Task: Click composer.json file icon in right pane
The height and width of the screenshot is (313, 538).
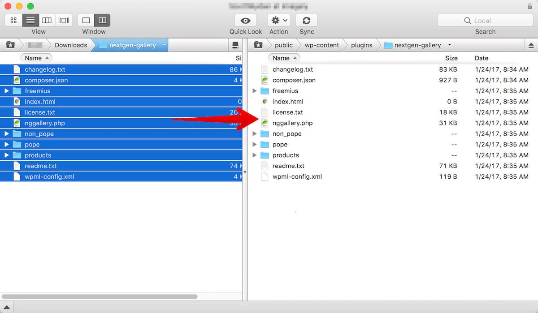Action: (265, 80)
